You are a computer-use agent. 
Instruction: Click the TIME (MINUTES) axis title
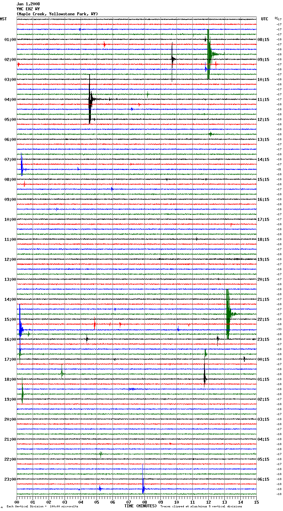(141, 506)
